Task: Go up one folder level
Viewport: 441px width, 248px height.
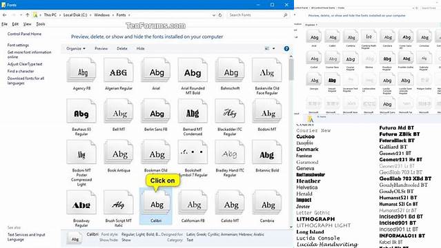Action: tap(28, 15)
